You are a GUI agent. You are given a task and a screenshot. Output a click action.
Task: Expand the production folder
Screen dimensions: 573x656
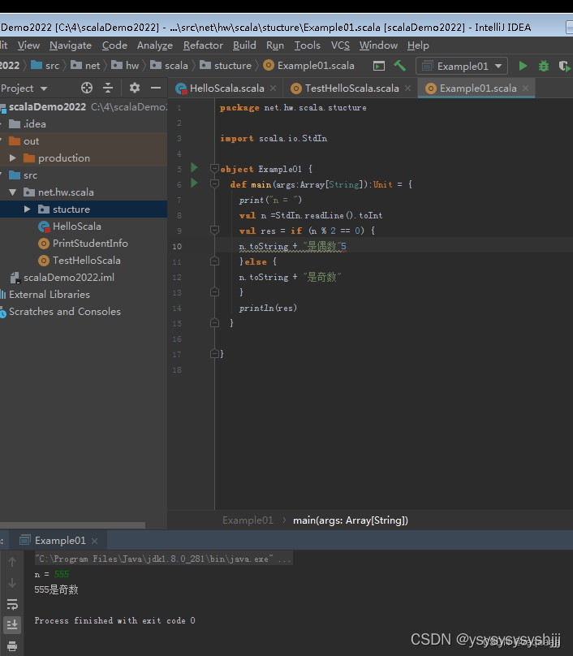point(12,158)
